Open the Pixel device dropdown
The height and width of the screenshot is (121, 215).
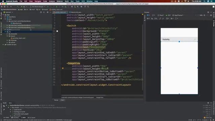[161, 15]
